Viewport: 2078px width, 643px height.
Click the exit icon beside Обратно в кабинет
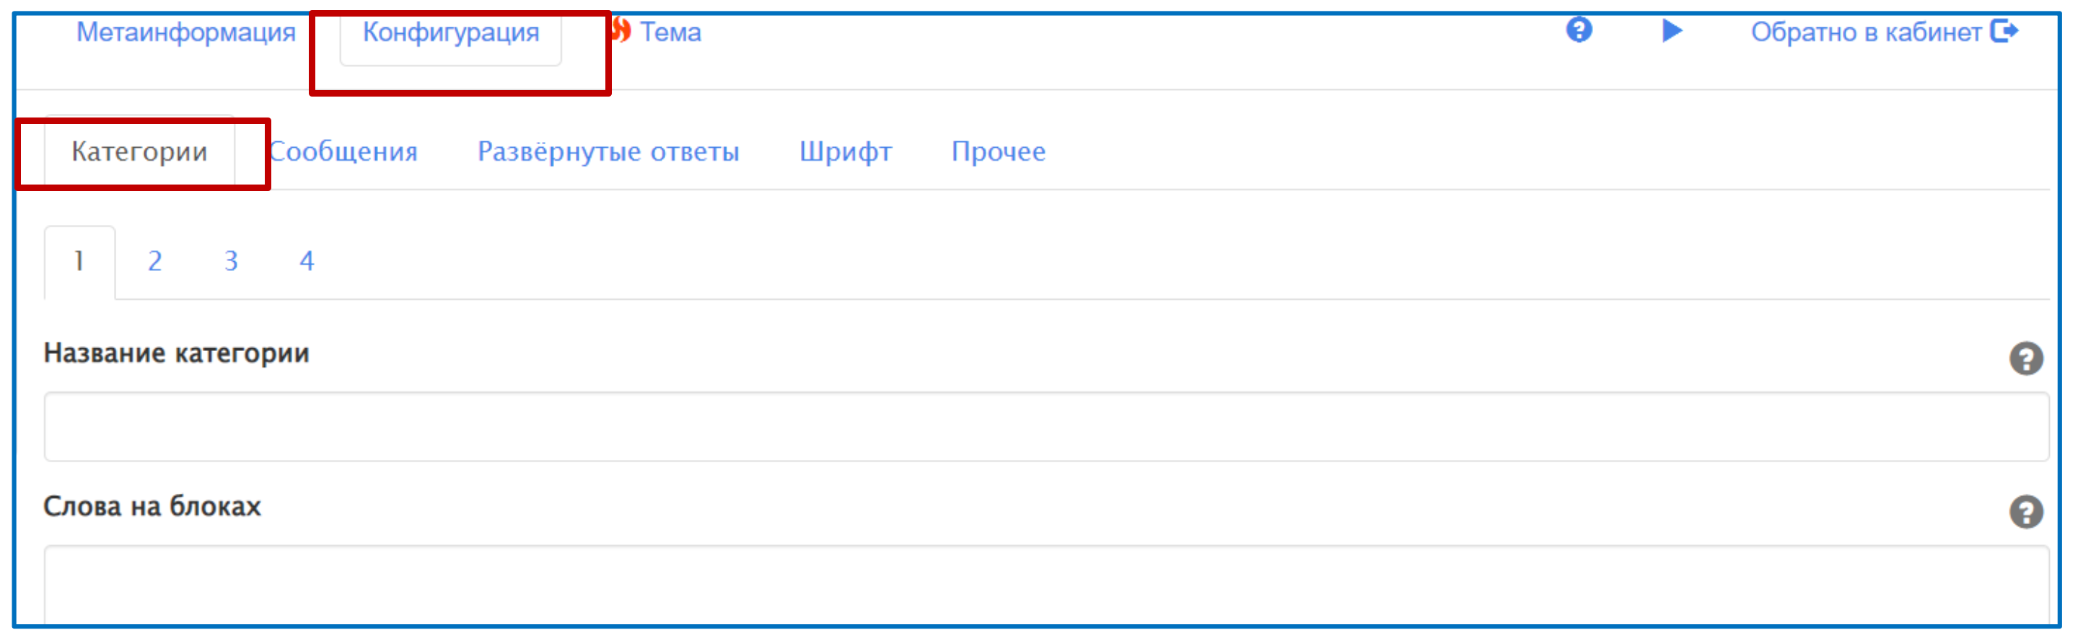2004,32
